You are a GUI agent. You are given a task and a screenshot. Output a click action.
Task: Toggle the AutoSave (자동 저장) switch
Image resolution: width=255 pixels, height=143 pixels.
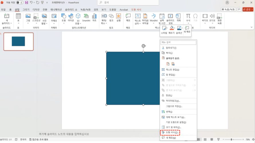[x=20, y=3]
